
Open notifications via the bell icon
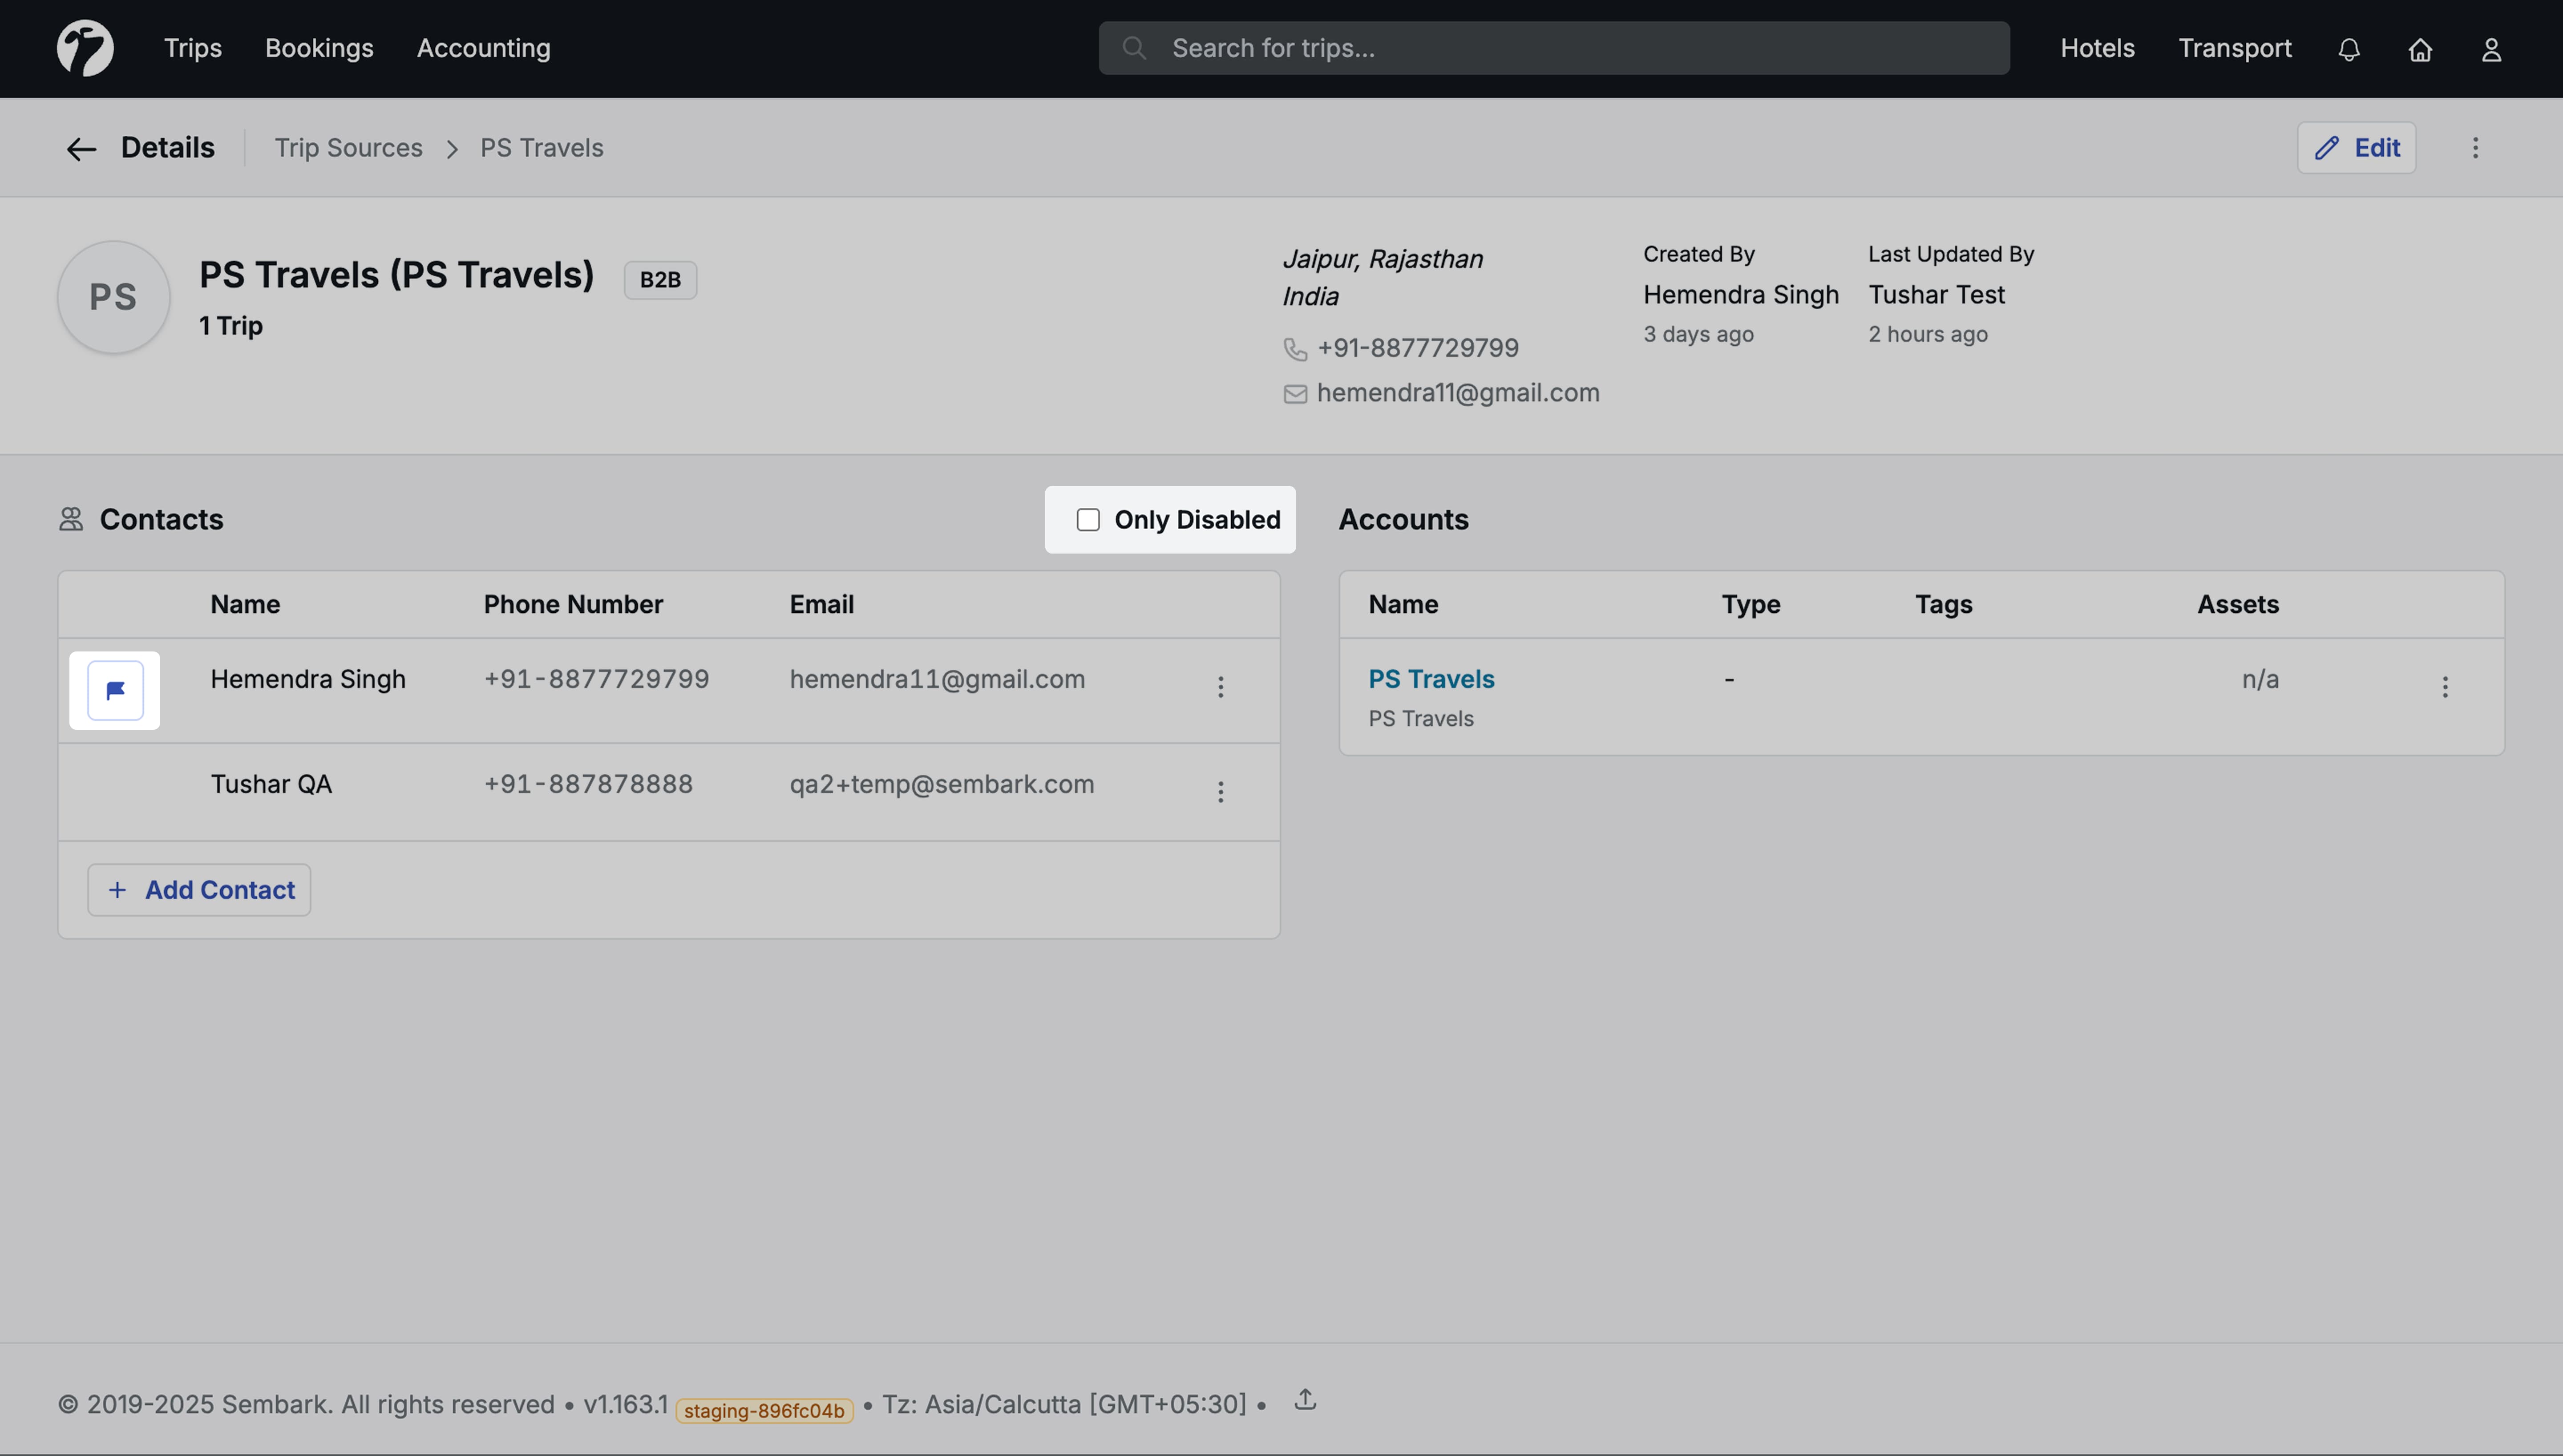[x=2348, y=48]
